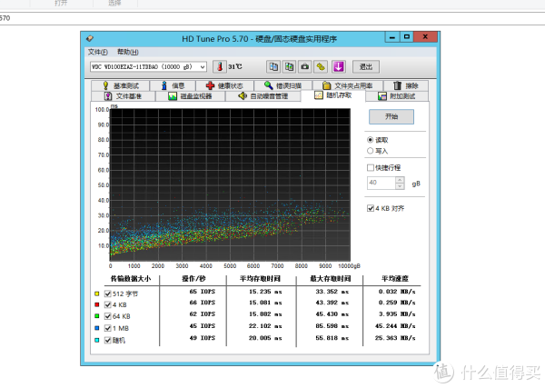The height and width of the screenshot is (388, 545).
Task: Close the HD Tune Pro window
Action: pos(425,36)
